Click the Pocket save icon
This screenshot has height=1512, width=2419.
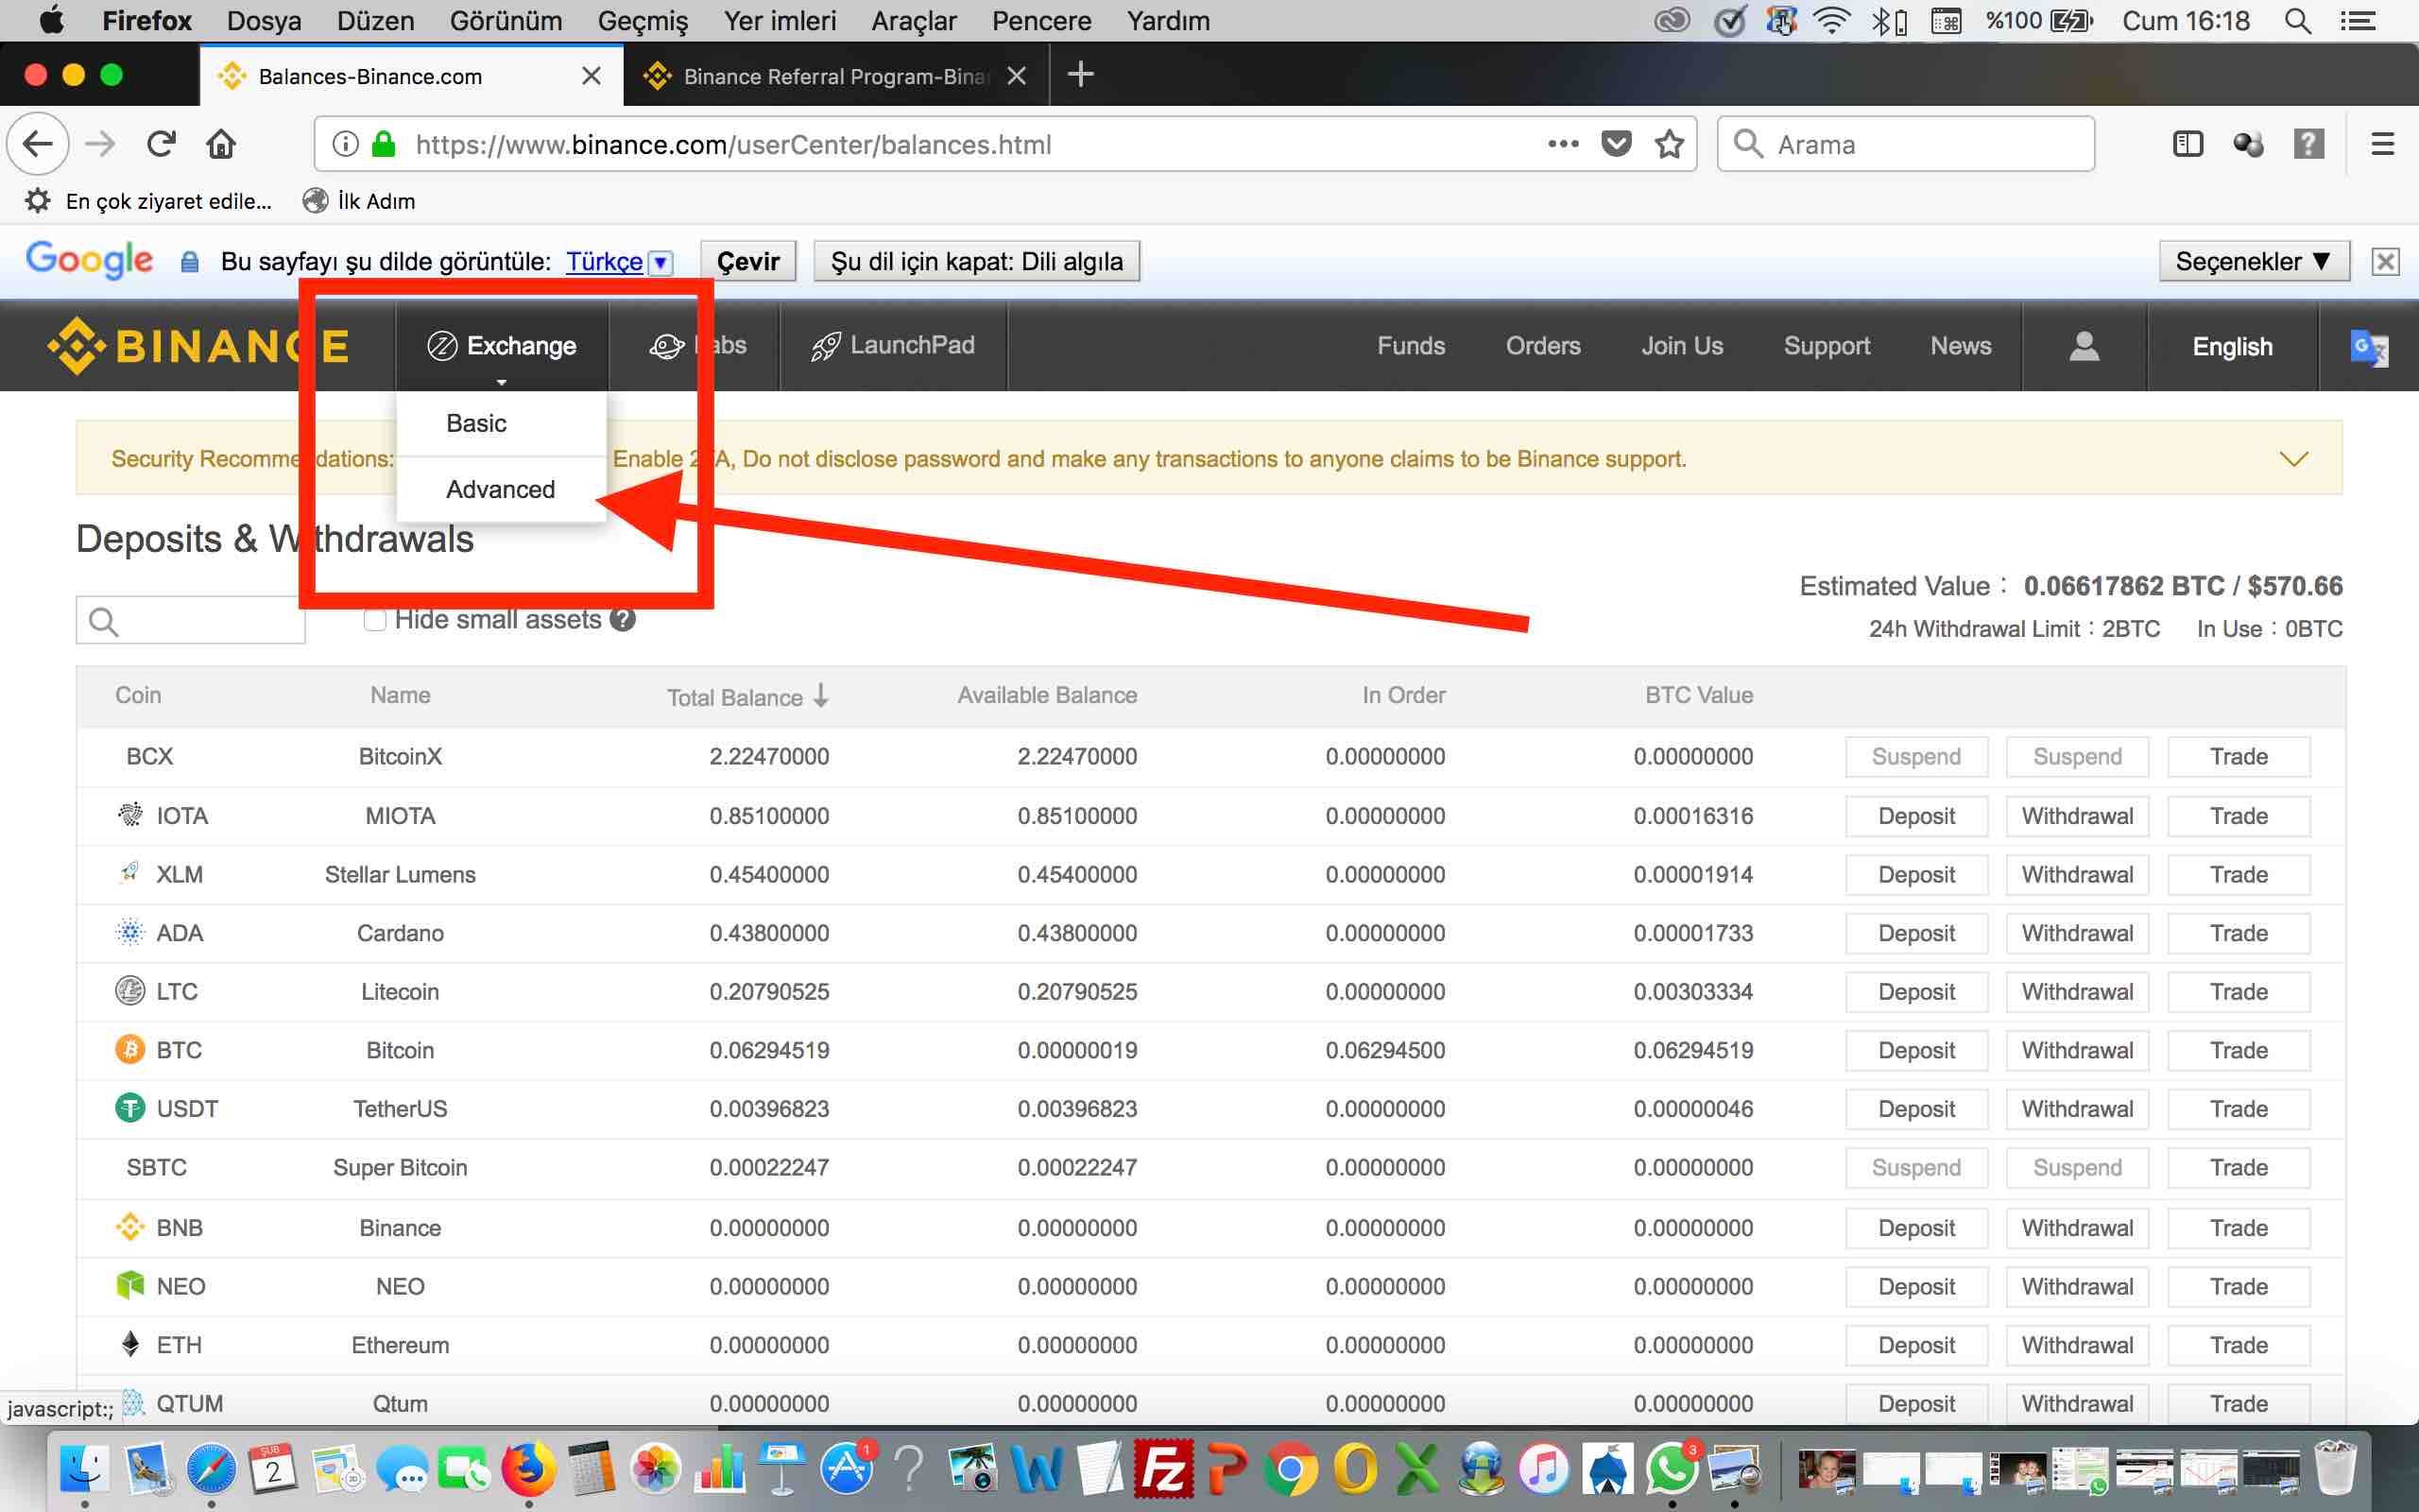click(1617, 144)
